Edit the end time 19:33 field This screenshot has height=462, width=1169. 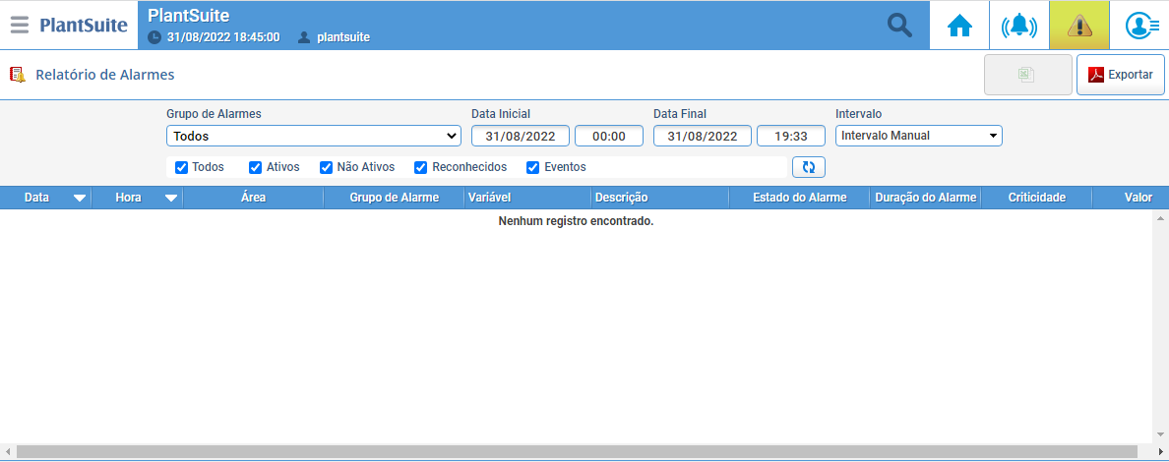pos(791,136)
